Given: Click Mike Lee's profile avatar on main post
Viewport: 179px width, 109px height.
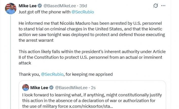Looking at the screenshot, I should point(10,9).
